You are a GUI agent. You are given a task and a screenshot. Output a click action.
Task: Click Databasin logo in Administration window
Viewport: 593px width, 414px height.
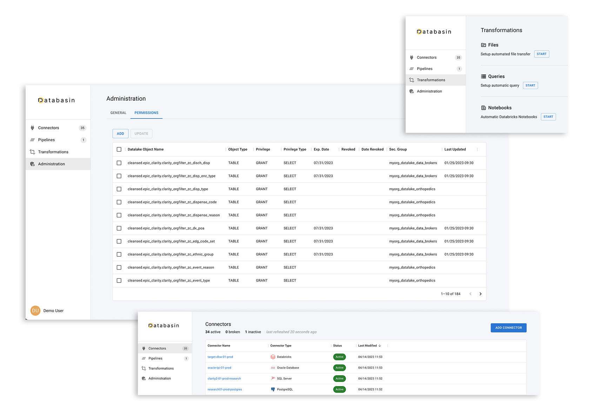coord(56,100)
